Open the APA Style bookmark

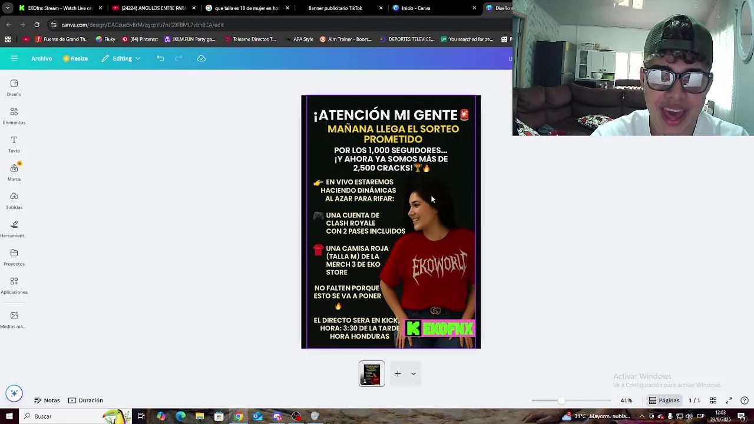[299, 39]
